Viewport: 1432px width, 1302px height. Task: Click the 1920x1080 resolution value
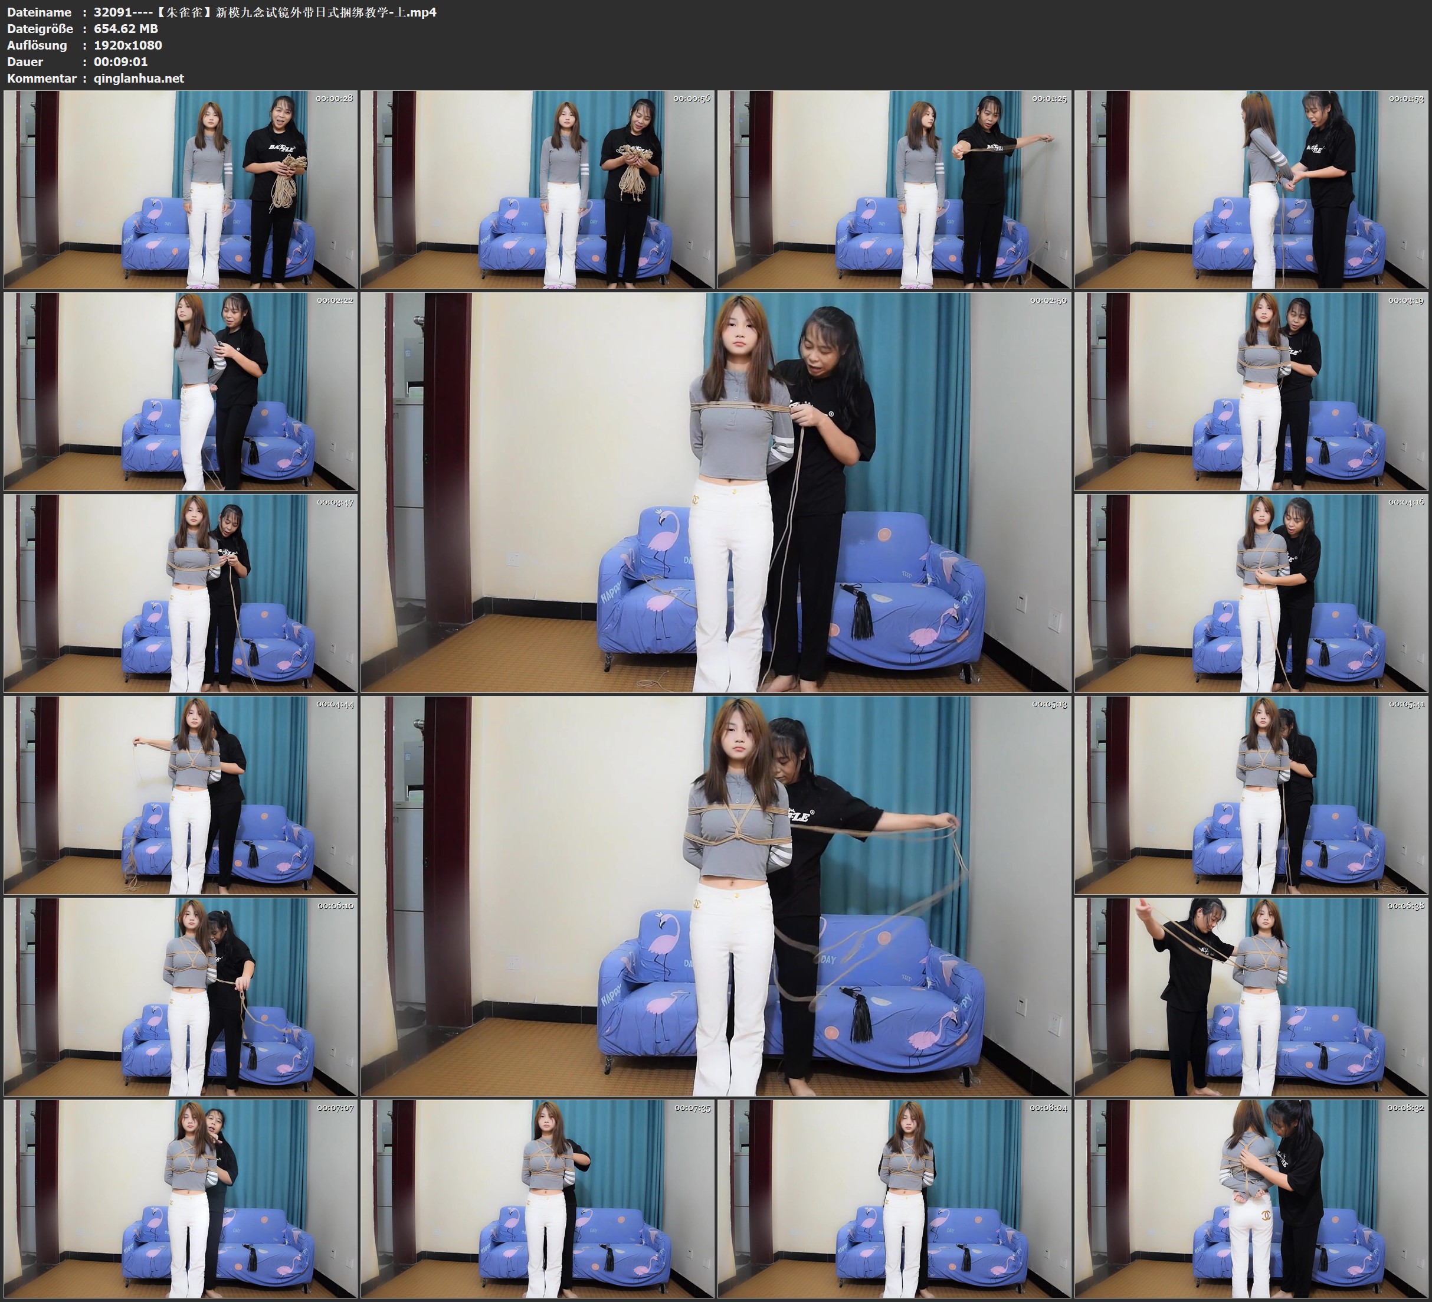(x=128, y=45)
